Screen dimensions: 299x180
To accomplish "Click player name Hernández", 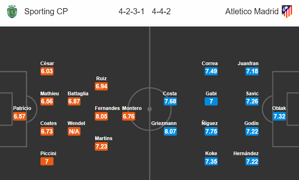I will (x=246, y=154).
